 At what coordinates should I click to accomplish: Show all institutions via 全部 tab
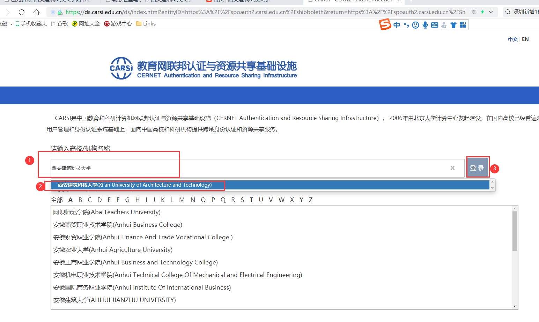pos(57,200)
